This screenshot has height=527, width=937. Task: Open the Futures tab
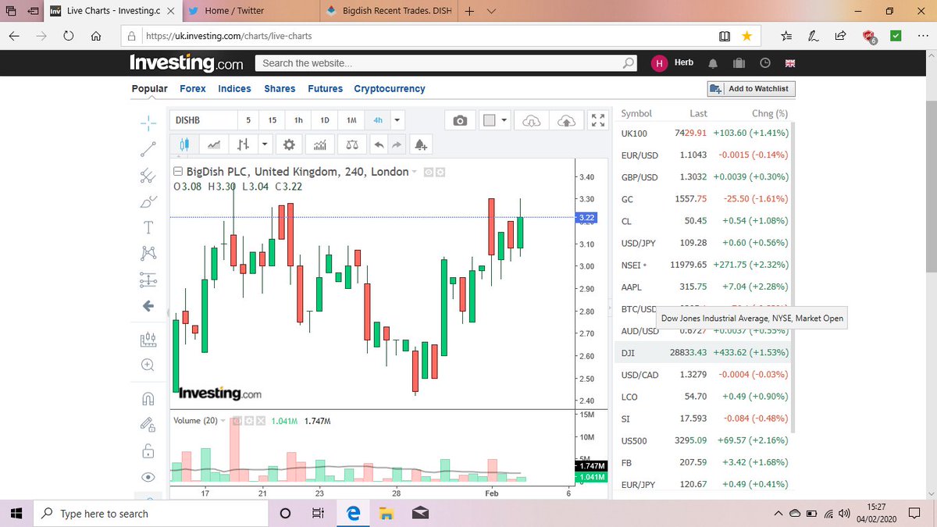(x=325, y=89)
